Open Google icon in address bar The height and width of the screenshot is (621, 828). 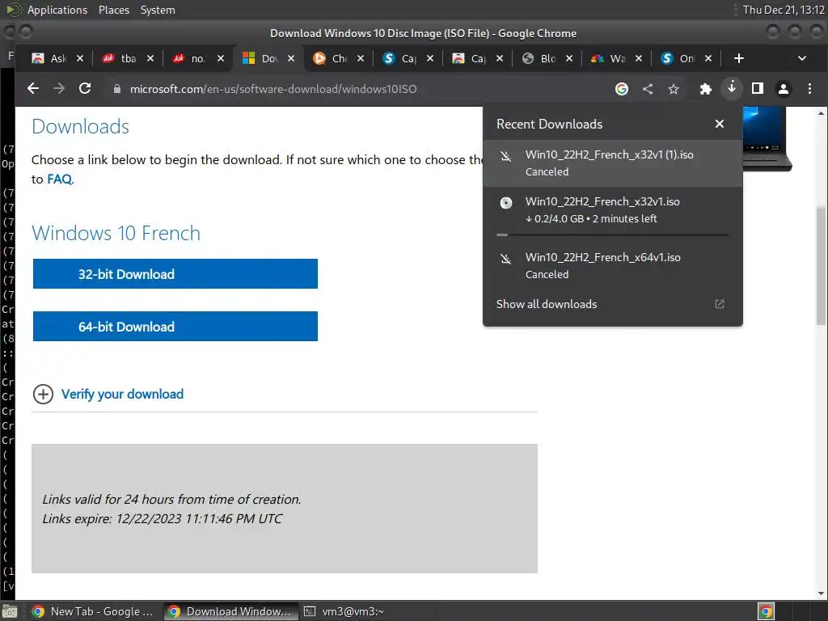tap(622, 89)
